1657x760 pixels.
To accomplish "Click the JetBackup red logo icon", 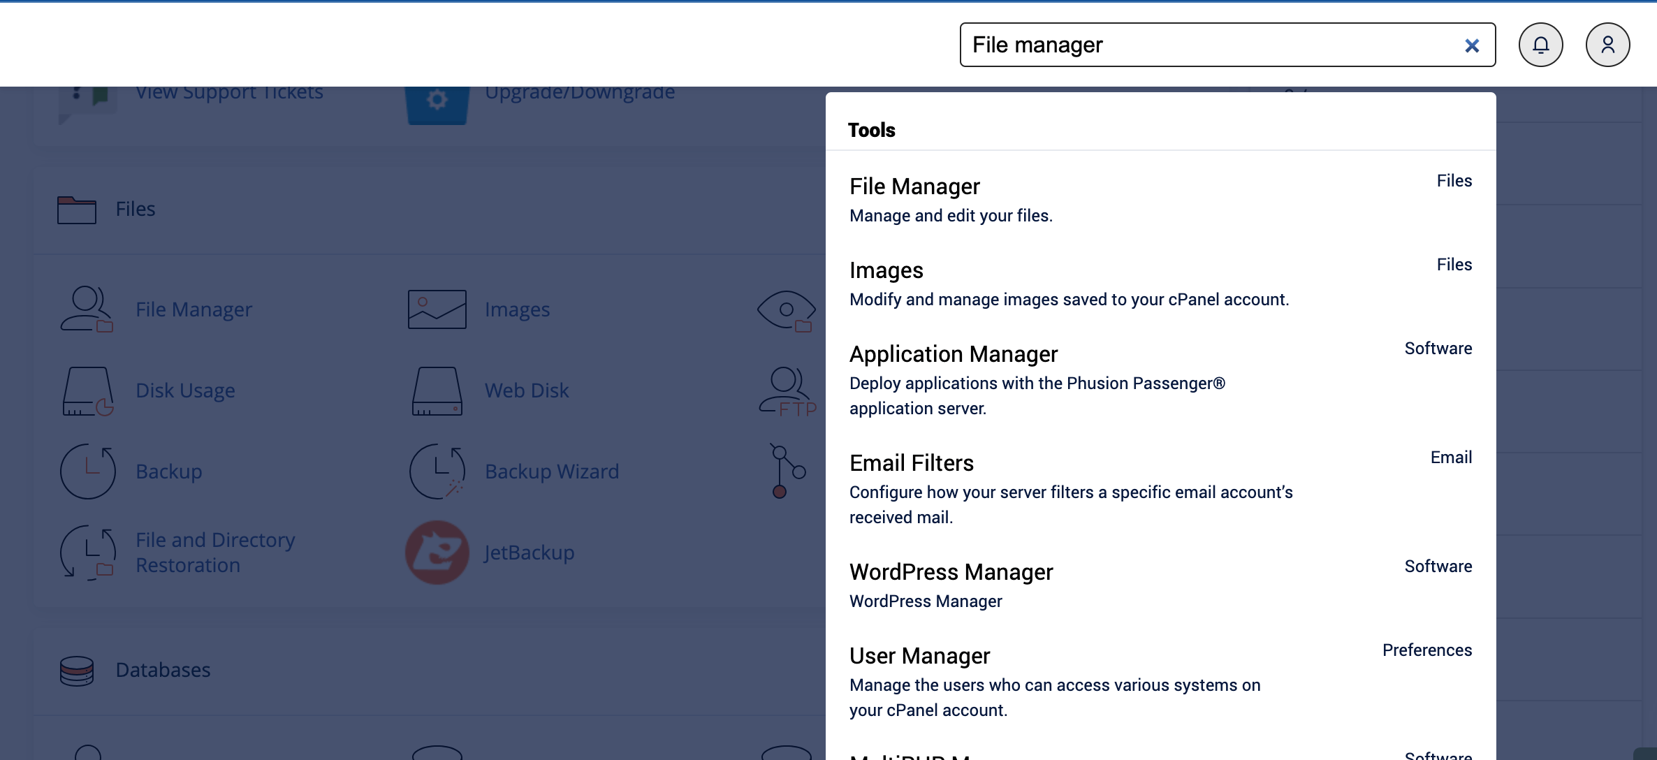I will coord(437,553).
